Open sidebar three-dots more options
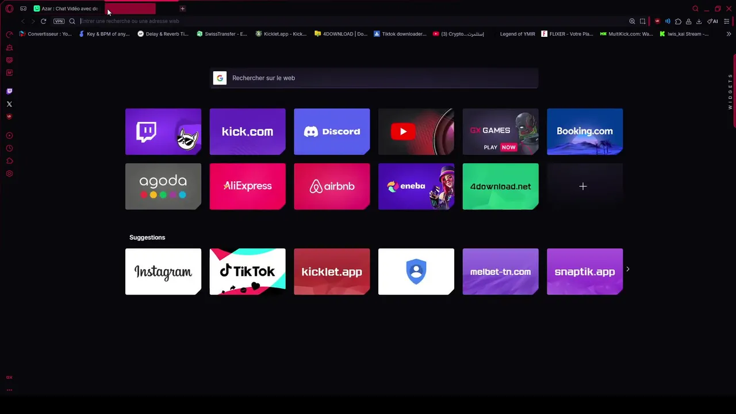Viewport: 736px width, 414px height. pyautogui.click(x=9, y=390)
